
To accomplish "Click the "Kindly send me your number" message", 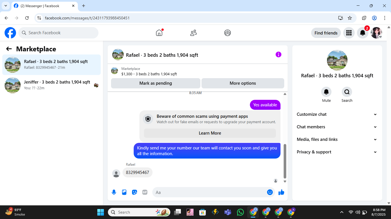I will (207, 151).
